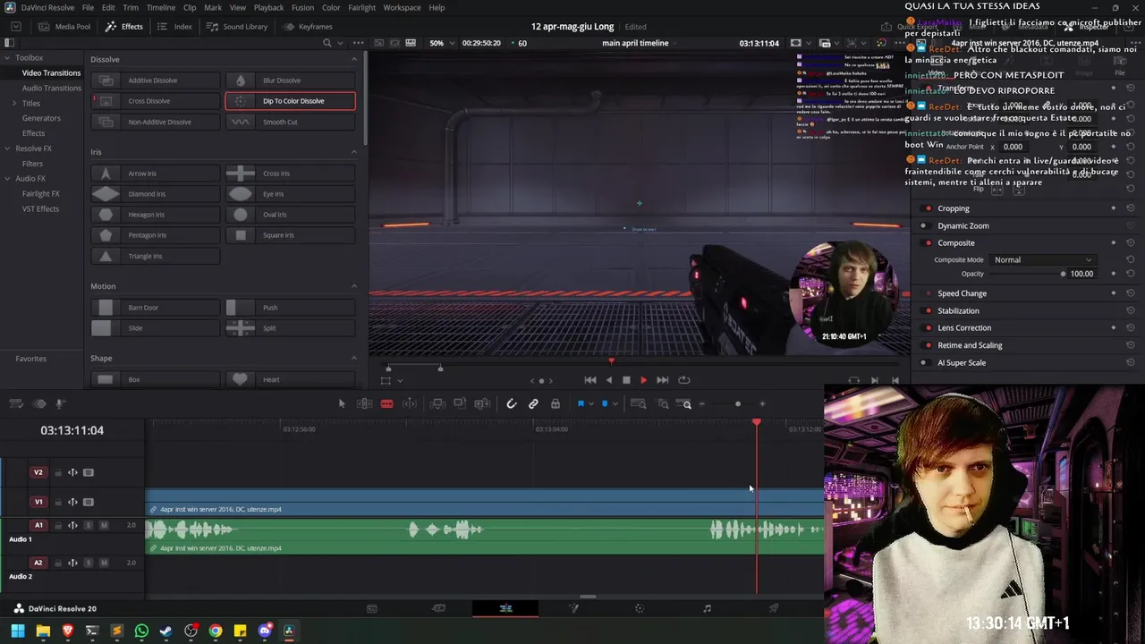This screenshot has width=1145, height=644.
Task: Select the Smooth Cut transition
Action: click(x=290, y=122)
